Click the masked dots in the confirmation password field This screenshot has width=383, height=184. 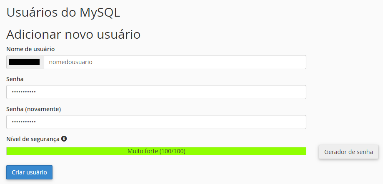click(x=24, y=122)
